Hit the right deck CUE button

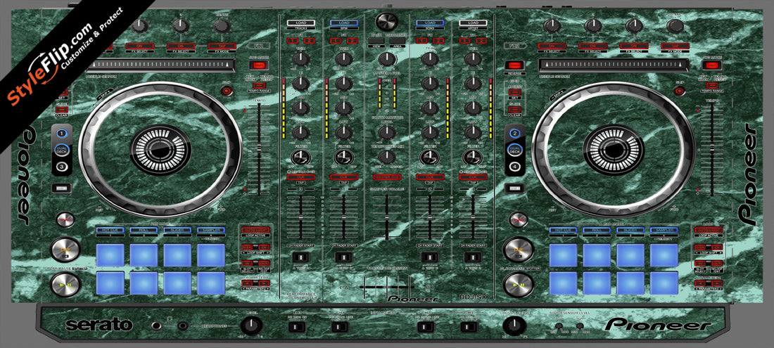(519, 250)
